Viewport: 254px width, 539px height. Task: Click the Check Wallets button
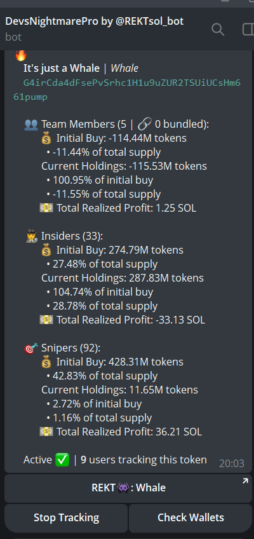[190, 517]
